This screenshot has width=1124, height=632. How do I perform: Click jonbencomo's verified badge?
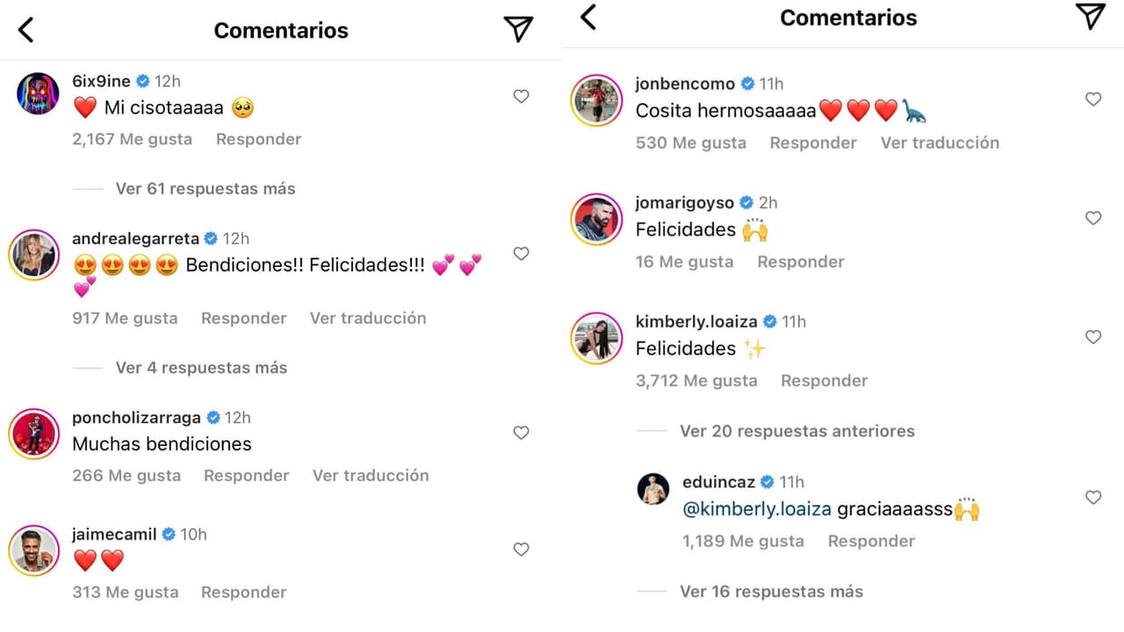coord(747,83)
